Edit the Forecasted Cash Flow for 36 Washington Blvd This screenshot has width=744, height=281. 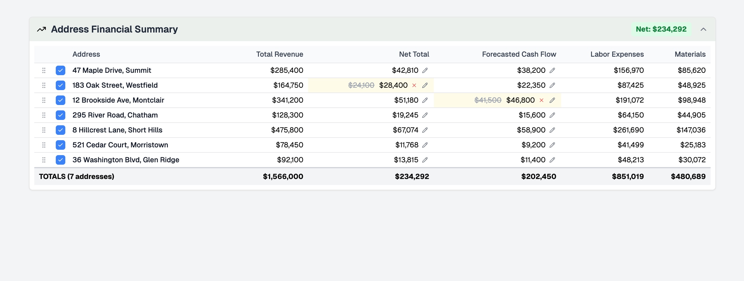[x=553, y=160]
